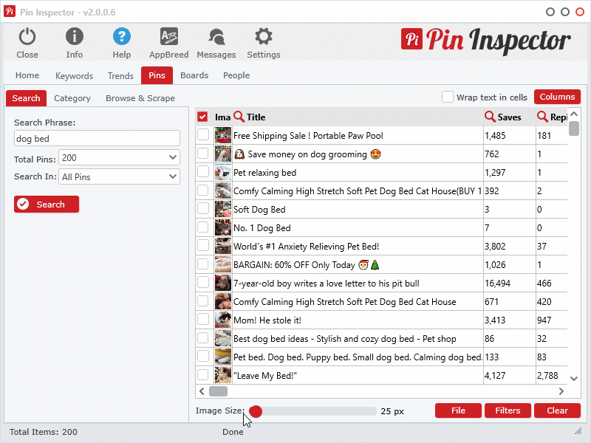The height and width of the screenshot is (443, 591).
Task: Launch the AppBreed toolbar icon
Action: tap(169, 37)
